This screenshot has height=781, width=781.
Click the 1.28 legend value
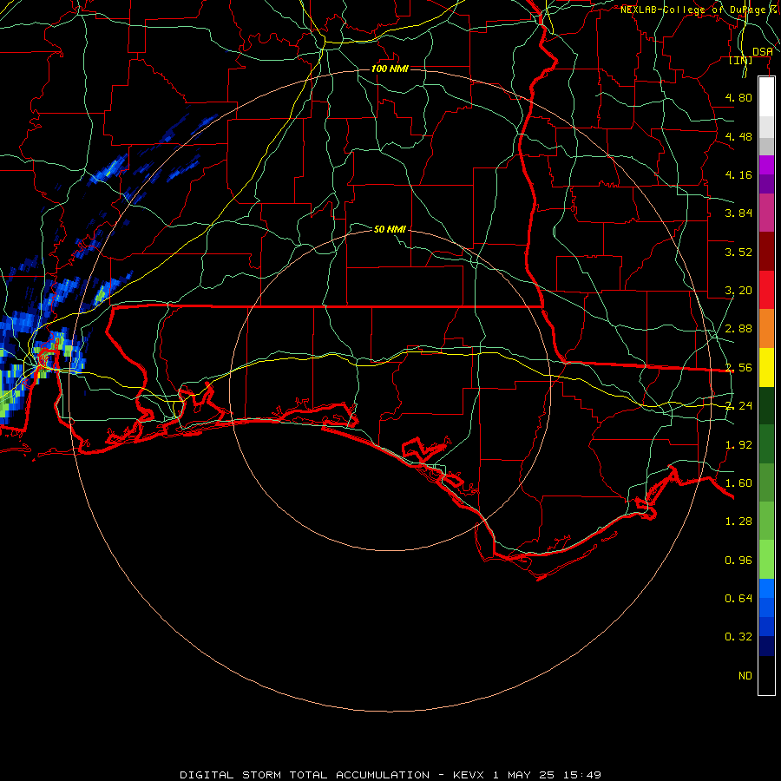pyautogui.click(x=738, y=522)
